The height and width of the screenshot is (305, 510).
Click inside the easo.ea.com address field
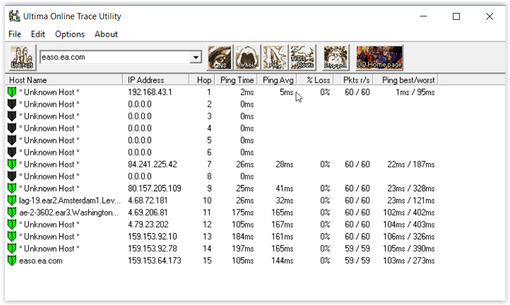point(113,57)
